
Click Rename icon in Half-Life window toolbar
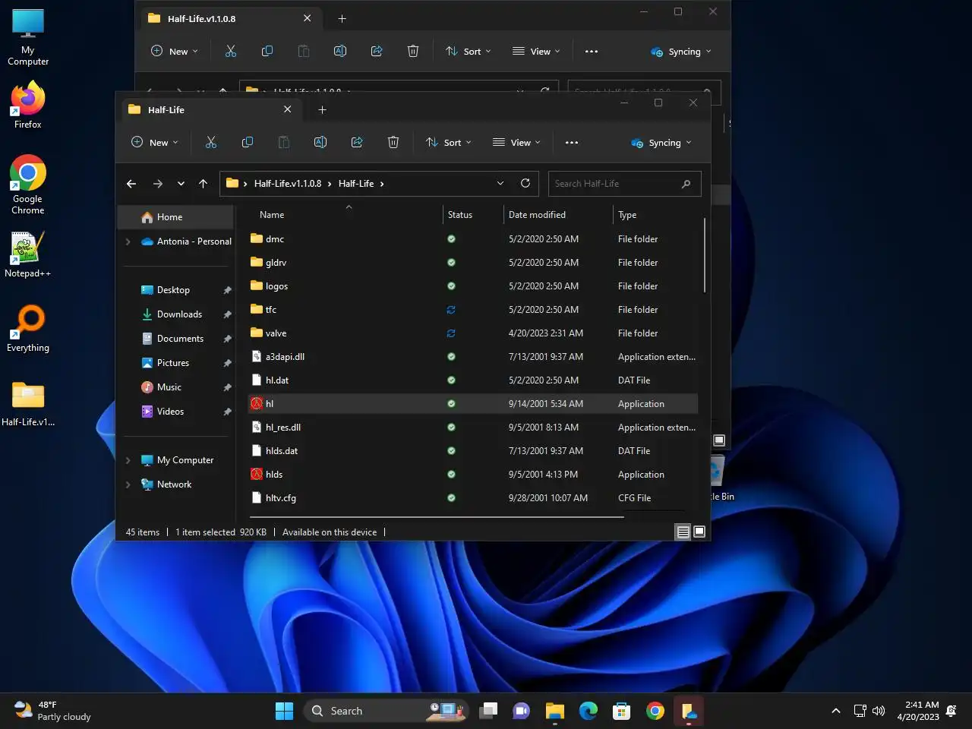(320, 142)
